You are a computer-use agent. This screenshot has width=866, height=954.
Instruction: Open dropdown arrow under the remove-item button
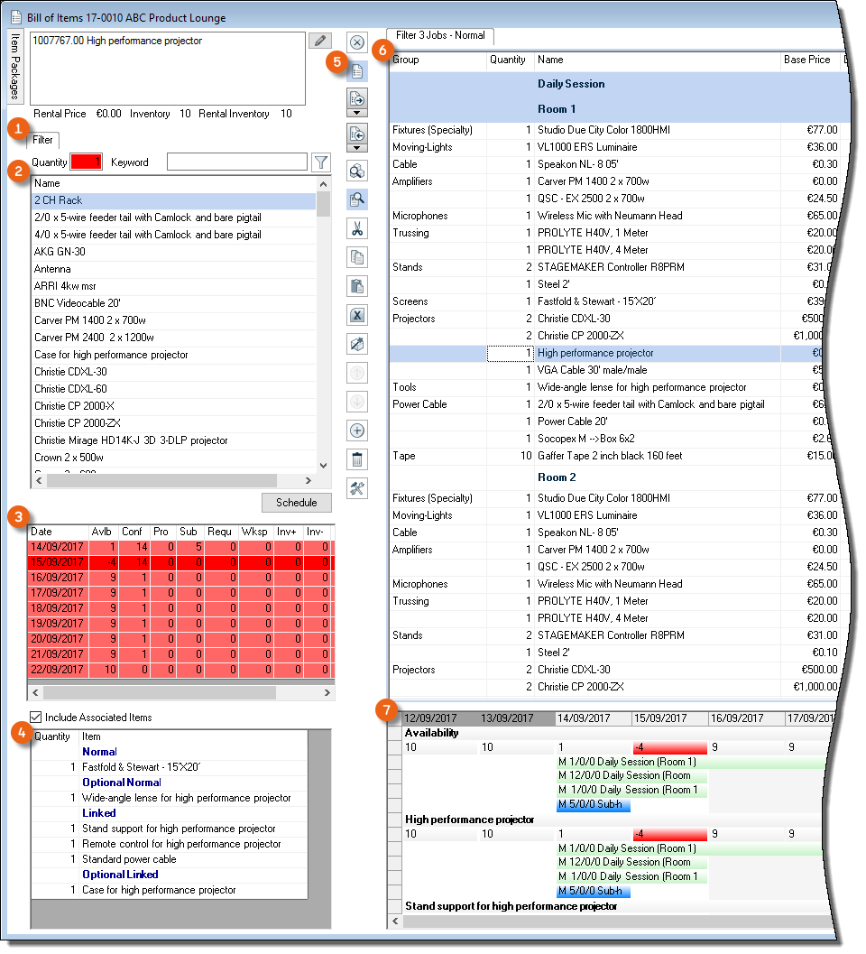click(357, 147)
